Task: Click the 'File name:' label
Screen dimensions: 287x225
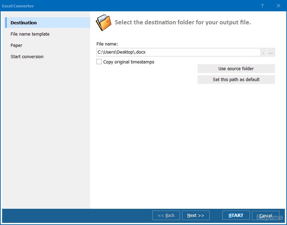Action: [x=107, y=44]
